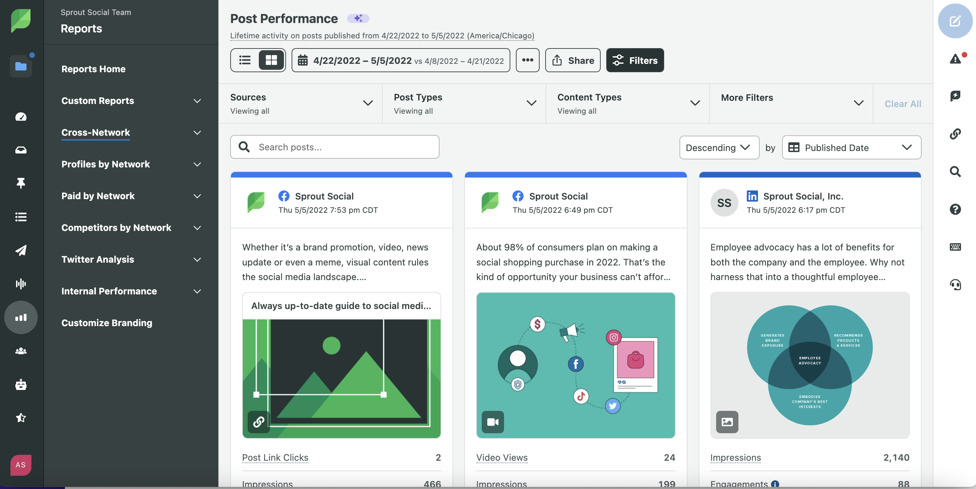Click the Share button
This screenshot has width=976, height=489.
click(x=572, y=60)
